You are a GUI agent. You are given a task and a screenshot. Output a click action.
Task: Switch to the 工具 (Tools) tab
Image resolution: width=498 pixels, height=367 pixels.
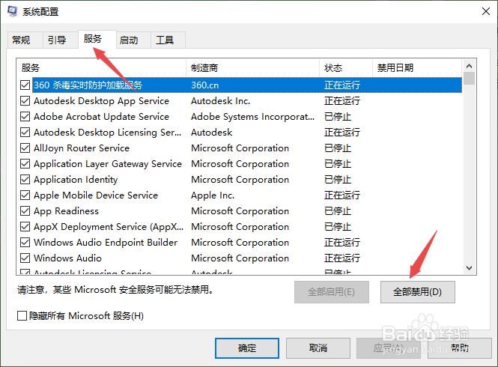(x=165, y=40)
